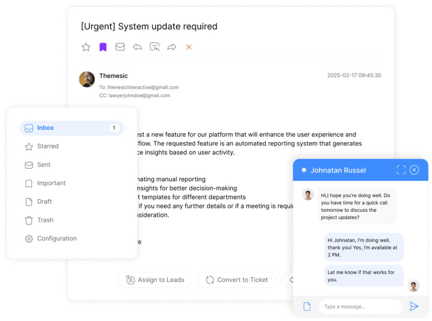Go to Starred messages
The width and height of the screenshot is (432, 321).
pyautogui.click(x=47, y=146)
